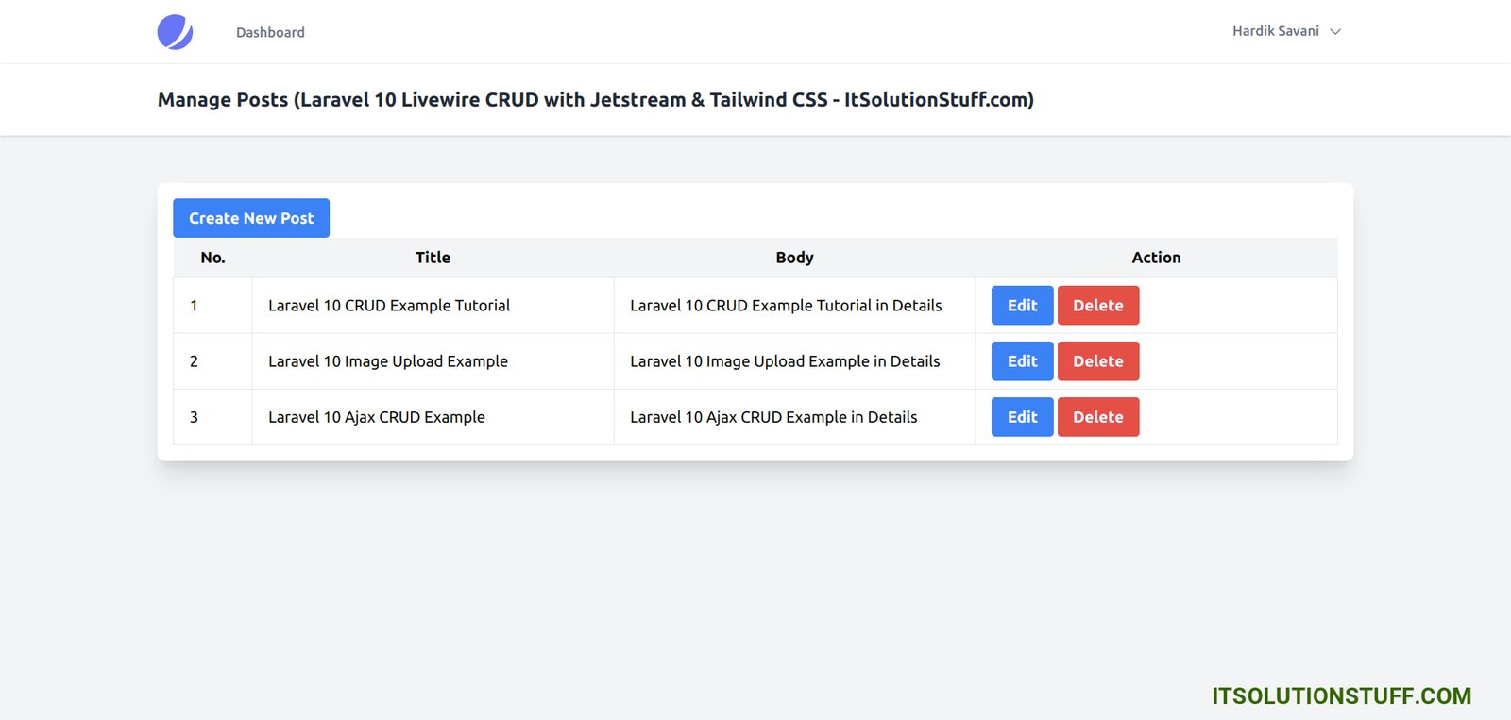Click body text "Laravel 10 Ajax CRUD Example in Details"

773,417
